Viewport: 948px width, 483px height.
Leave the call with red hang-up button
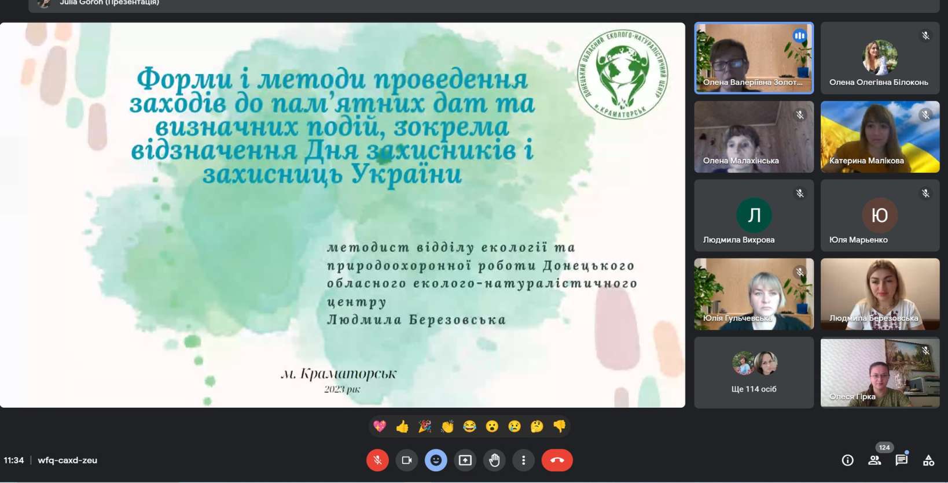[x=557, y=460]
